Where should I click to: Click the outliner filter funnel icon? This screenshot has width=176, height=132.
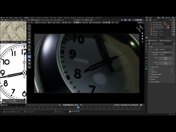point(171,20)
